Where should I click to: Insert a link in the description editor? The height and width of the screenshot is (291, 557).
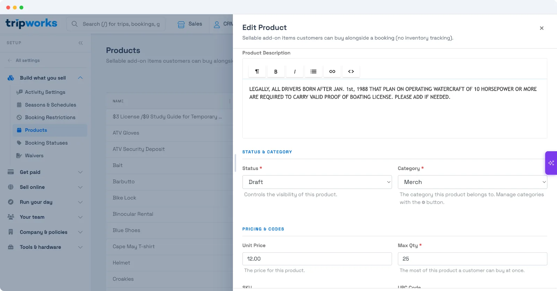tap(332, 71)
